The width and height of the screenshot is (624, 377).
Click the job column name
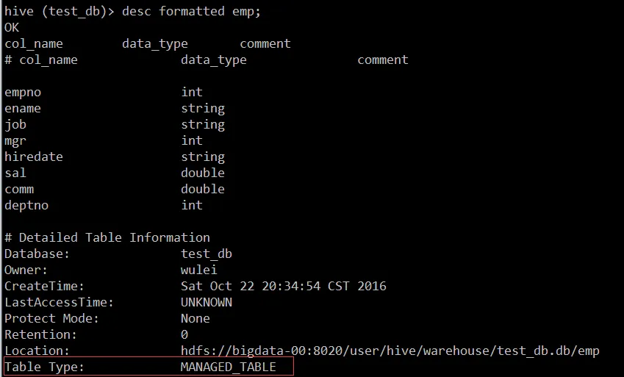coord(15,125)
